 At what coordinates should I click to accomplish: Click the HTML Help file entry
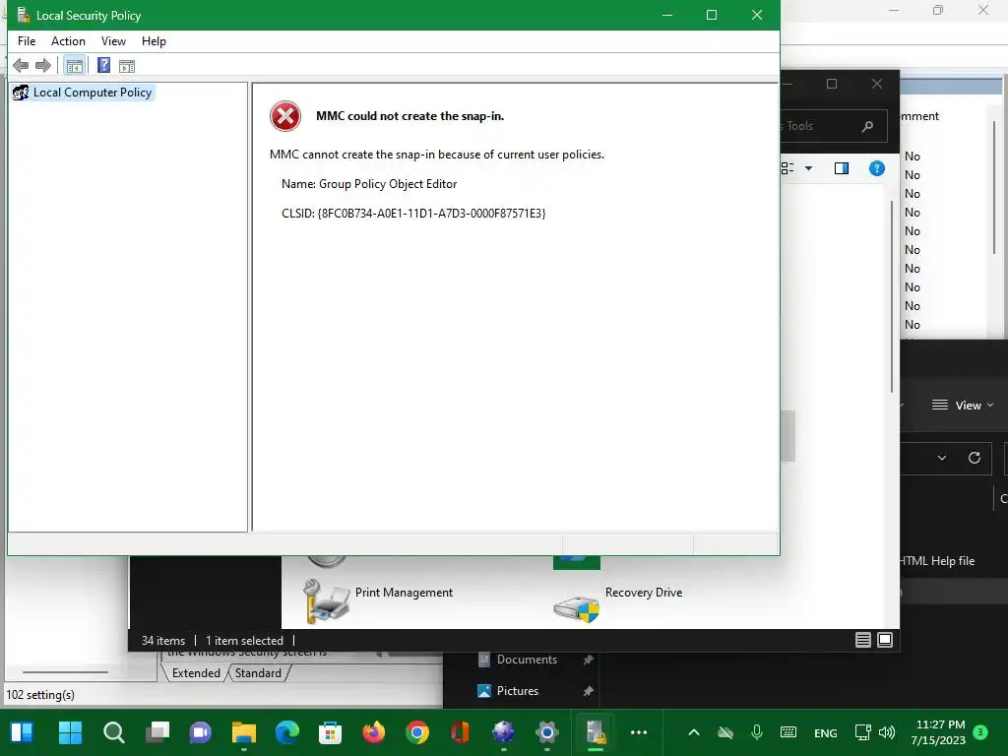coord(937,561)
